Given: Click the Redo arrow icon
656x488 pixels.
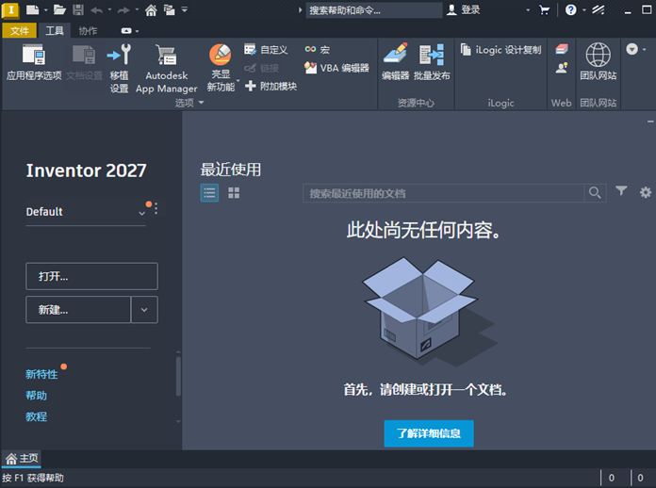Looking at the screenshot, I should pyautogui.click(x=123, y=9).
